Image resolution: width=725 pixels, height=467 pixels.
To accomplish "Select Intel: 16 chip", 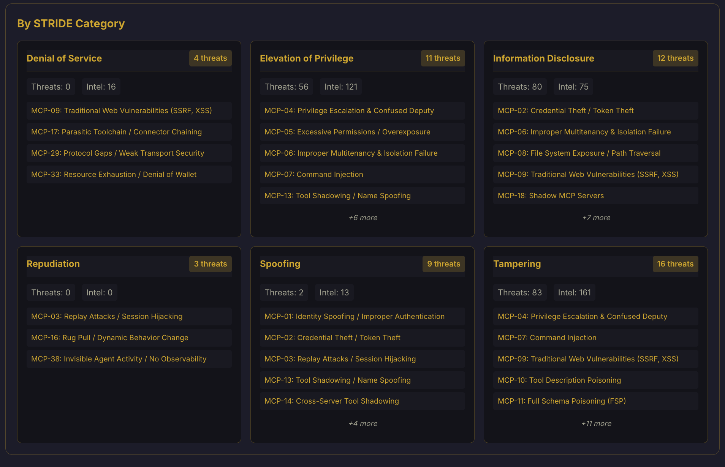I will (x=101, y=87).
